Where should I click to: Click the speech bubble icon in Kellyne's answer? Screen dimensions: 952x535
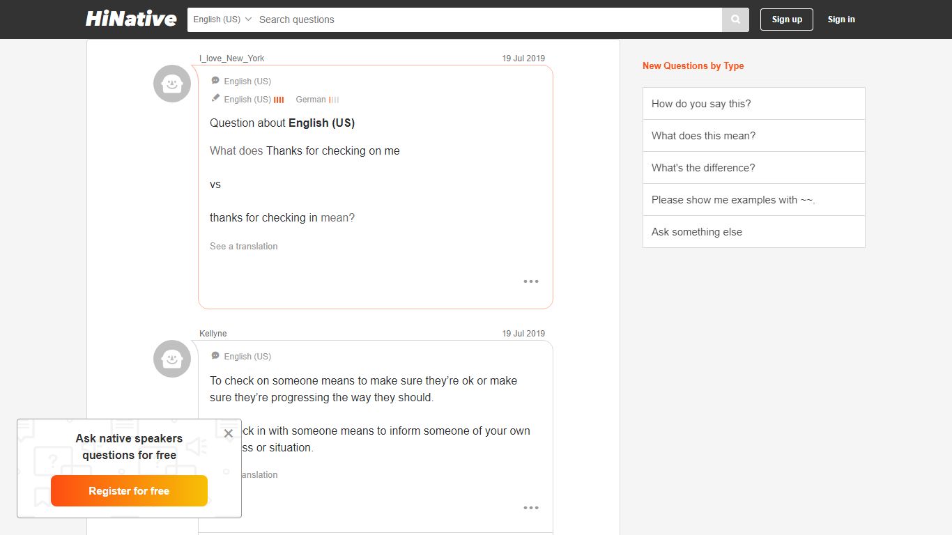215,356
